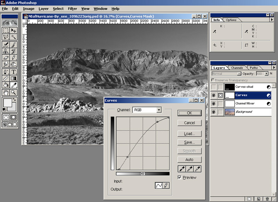278x202 pixels.
Task: Select the Move tool
Action: pos(14,31)
